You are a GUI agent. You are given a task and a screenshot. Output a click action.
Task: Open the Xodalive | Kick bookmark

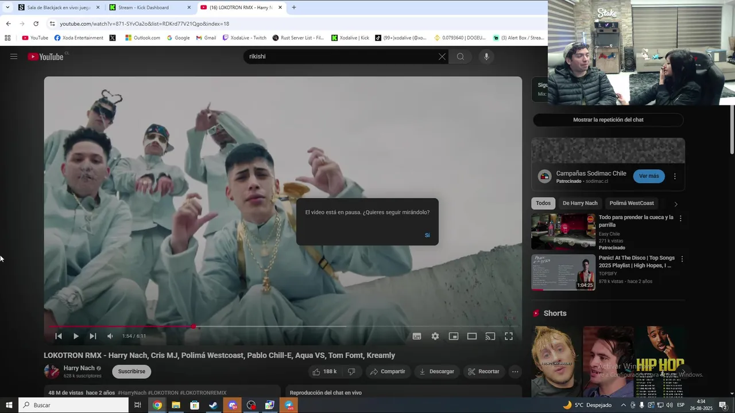(350, 38)
